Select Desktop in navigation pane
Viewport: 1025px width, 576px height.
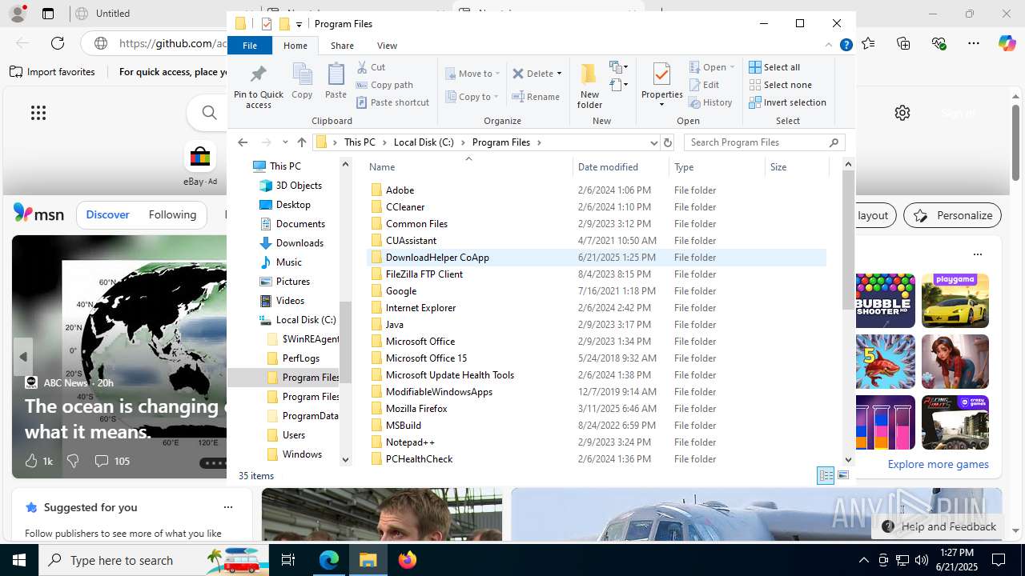pyautogui.click(x=293, y=205)
